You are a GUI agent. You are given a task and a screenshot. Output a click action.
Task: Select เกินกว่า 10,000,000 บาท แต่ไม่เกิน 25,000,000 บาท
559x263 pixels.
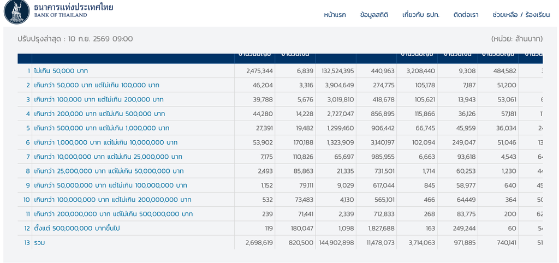click(108, 157)
